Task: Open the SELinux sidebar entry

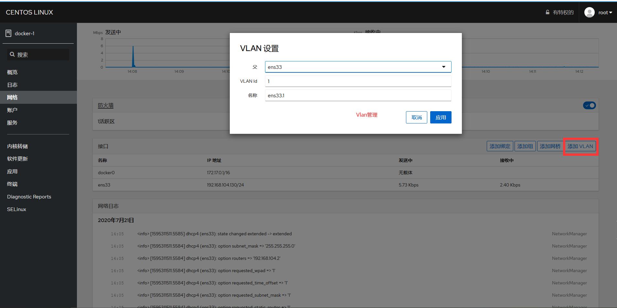Action: coord(16,209)
